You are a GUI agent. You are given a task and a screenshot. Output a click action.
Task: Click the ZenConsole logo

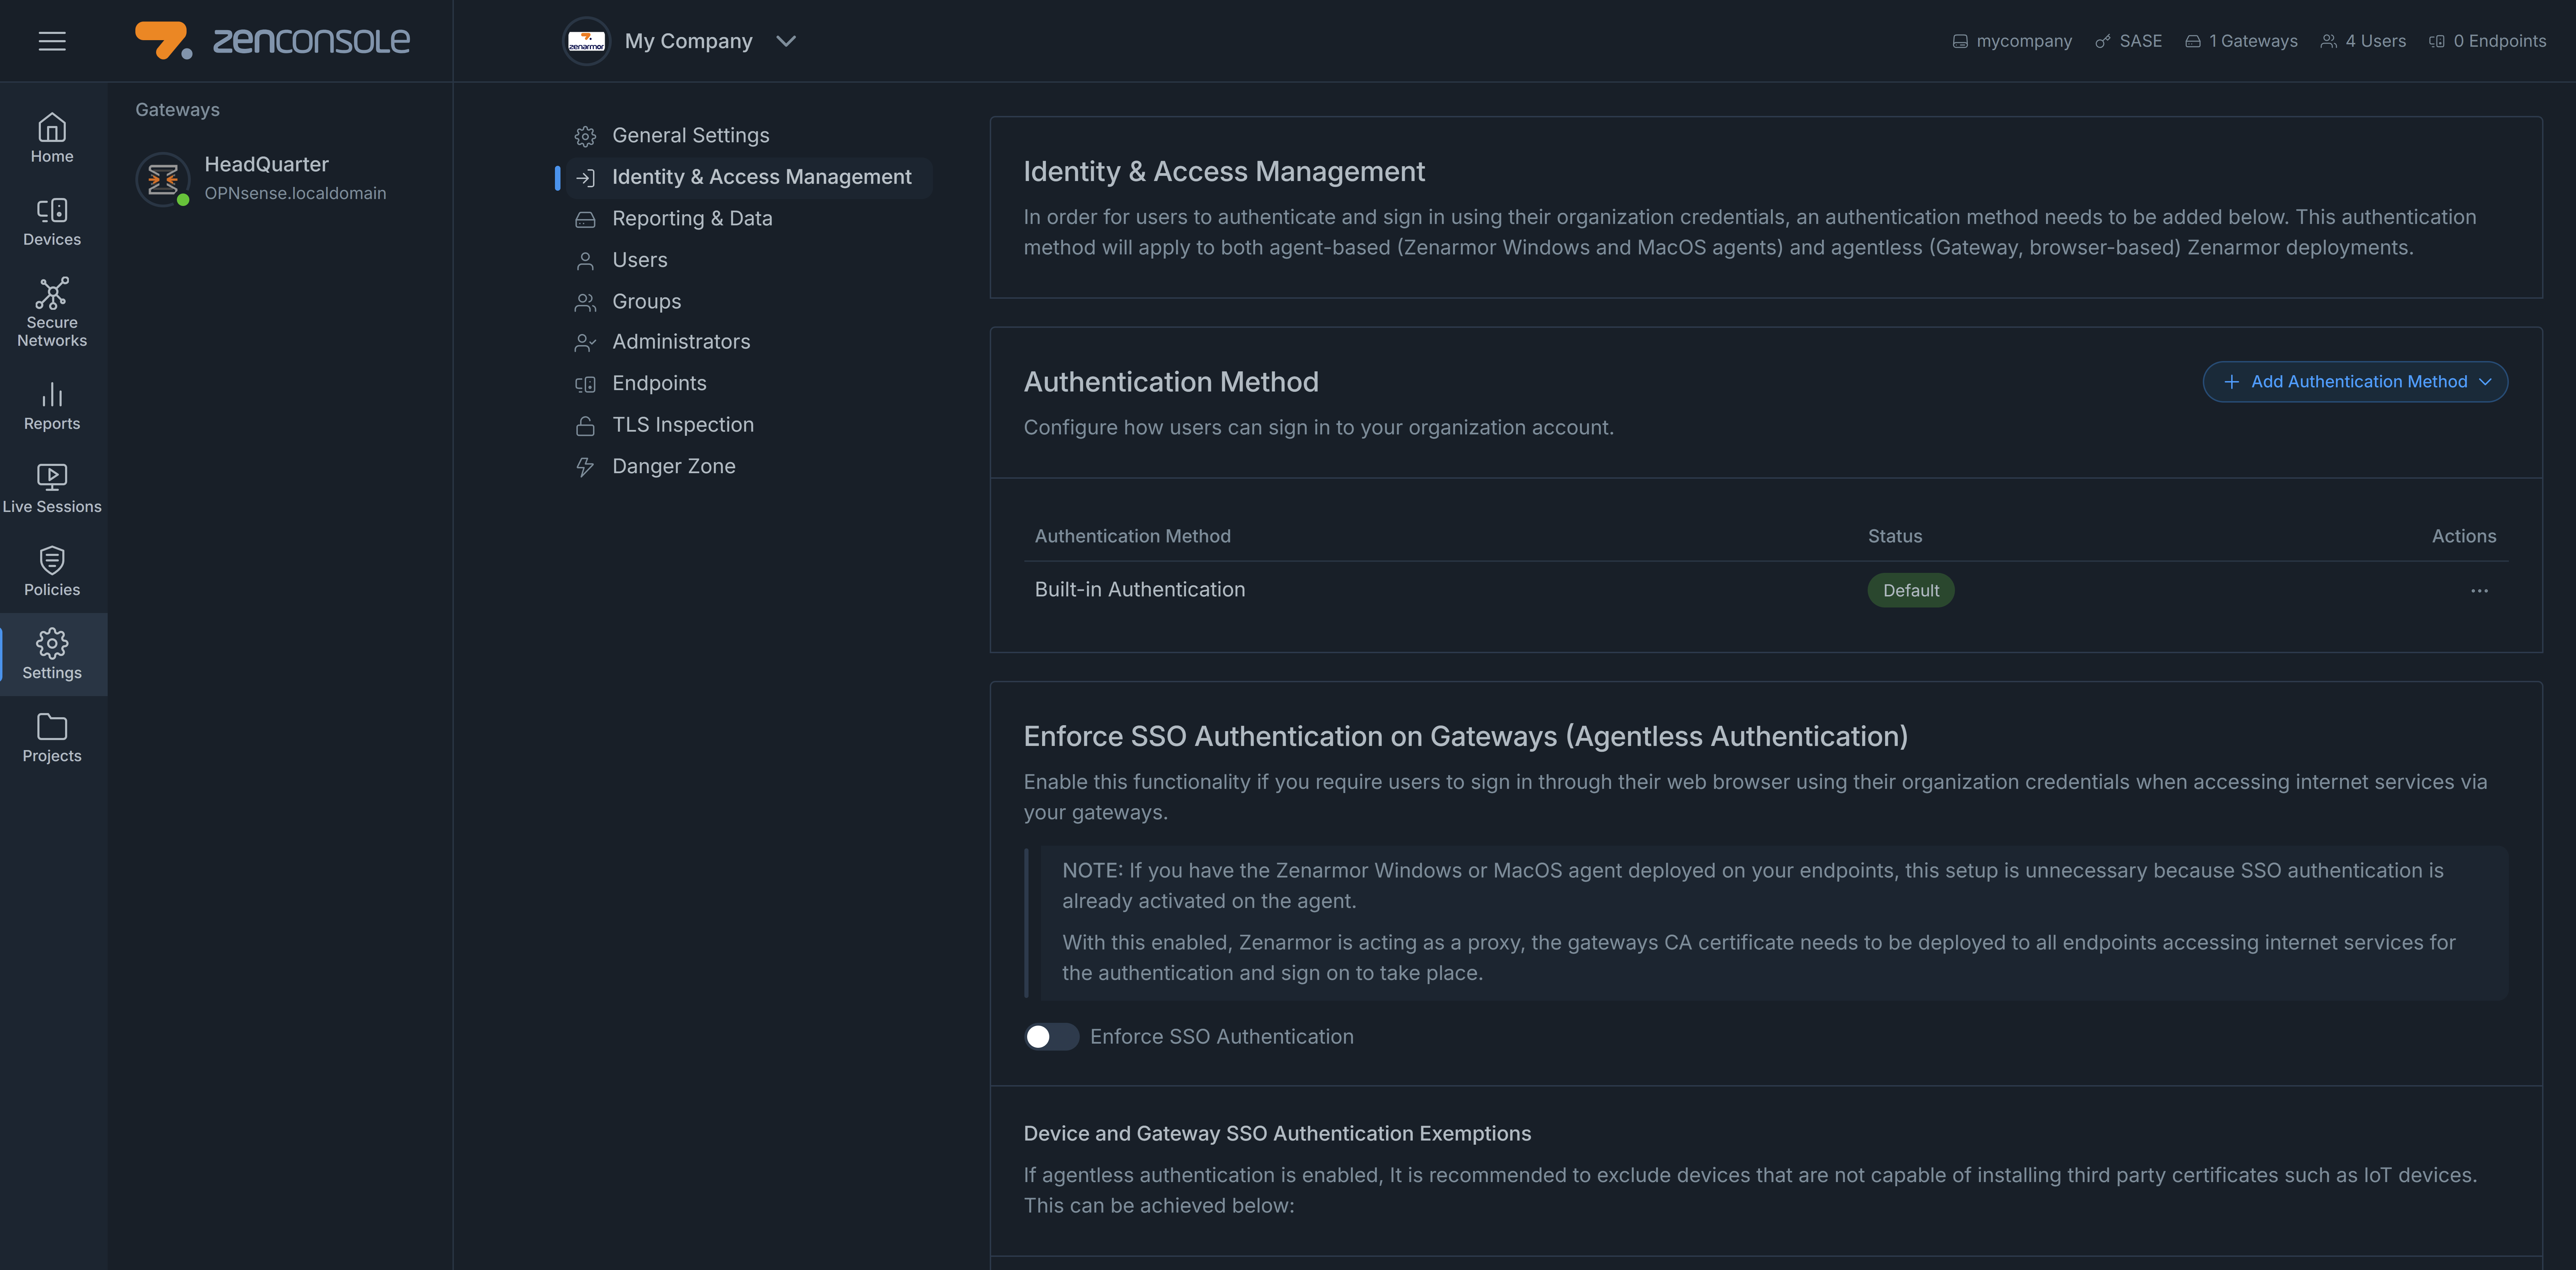click(272, 41)
